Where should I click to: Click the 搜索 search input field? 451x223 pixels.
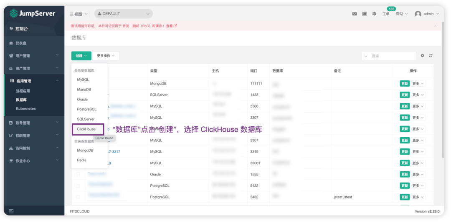392,56
